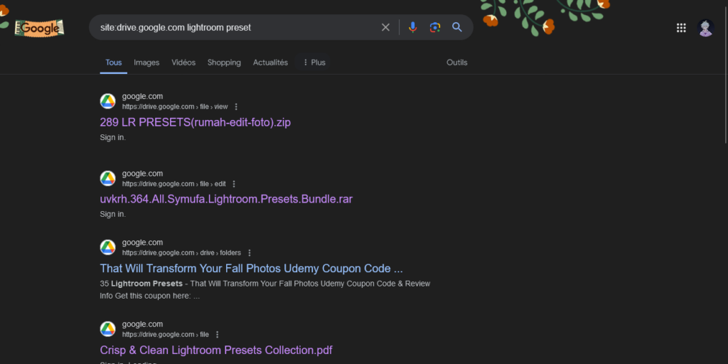Open the Google apps grid

[x=681, y=28]
